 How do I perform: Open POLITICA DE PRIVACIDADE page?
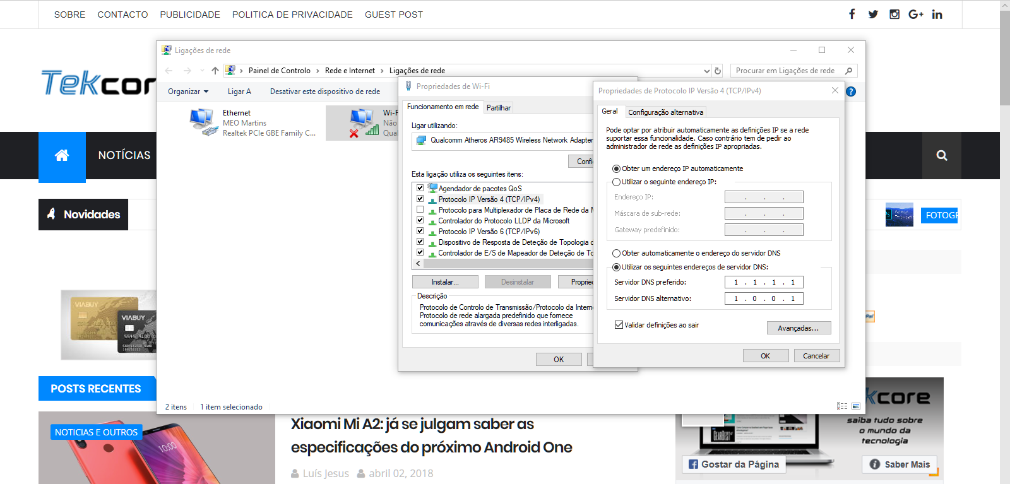click(292, 15)
